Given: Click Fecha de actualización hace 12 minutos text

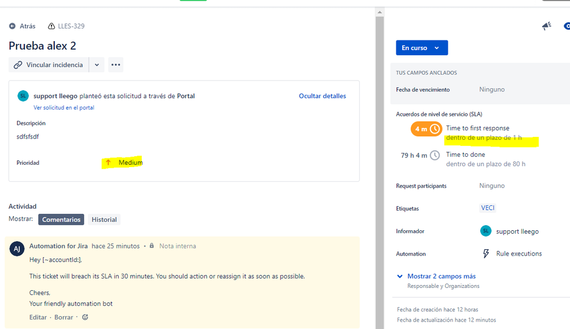Looking at the screenshot, I should (447, 320).
